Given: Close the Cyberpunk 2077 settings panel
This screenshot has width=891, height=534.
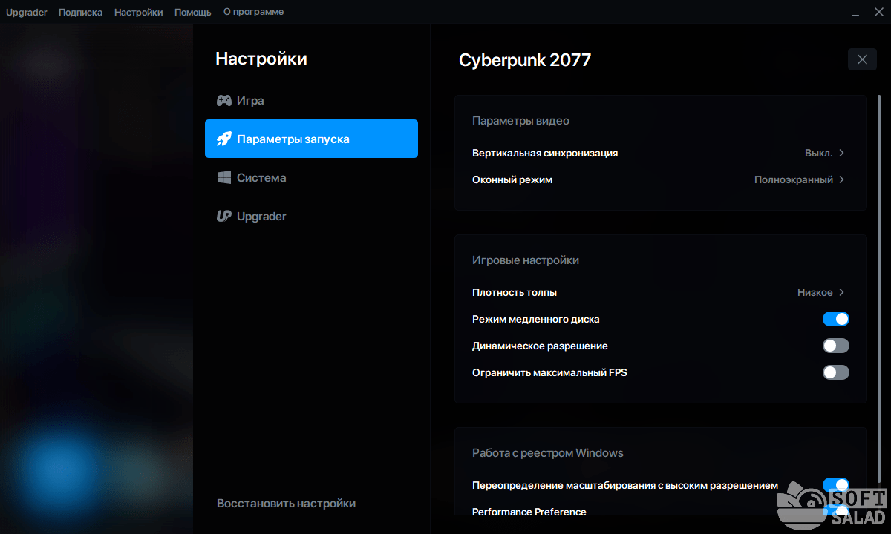Looking at the screenshot, I should coord(862,59).
